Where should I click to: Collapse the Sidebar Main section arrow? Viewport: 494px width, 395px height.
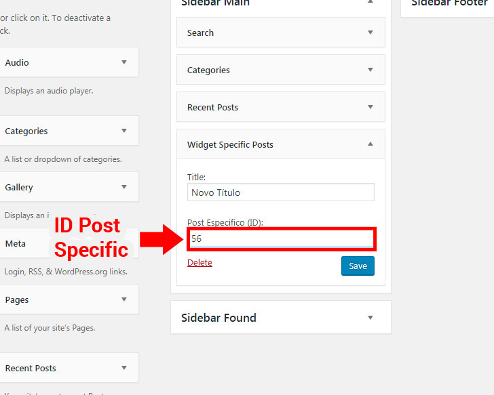click(x=370, y=2)
